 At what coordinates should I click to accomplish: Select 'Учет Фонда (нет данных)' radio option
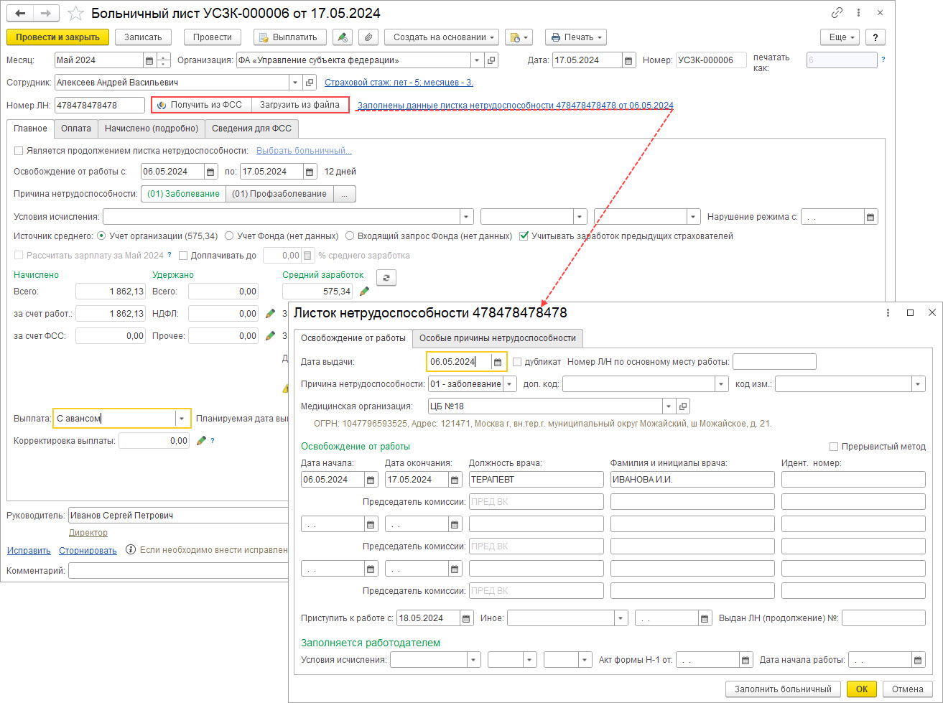[x=229, y=236]
